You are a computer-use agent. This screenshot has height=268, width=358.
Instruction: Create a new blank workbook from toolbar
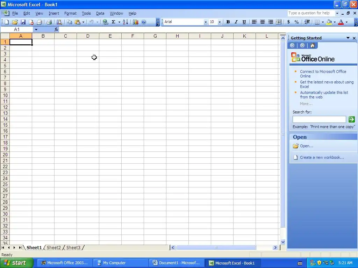point(7,22)
